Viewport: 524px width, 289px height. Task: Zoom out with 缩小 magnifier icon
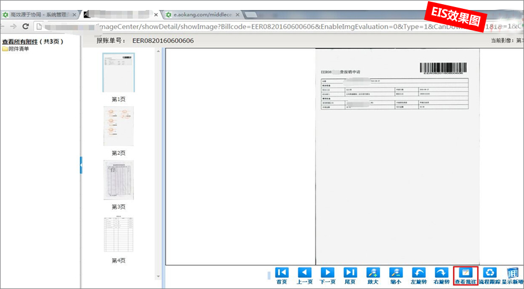(396, 273)
